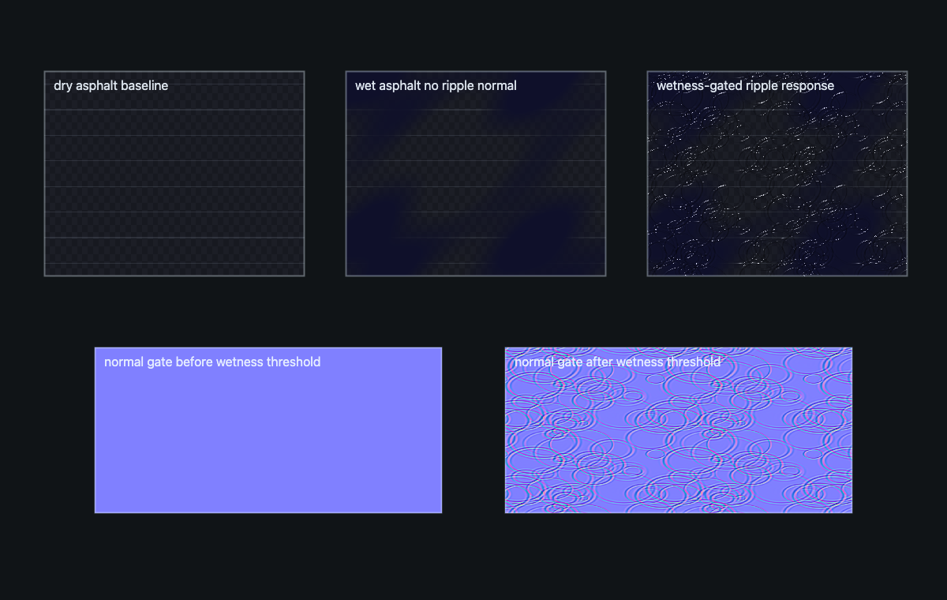The width and height of the screenshot is (947, 600).
Task: Select the wetness-gated ripple response preview
Action: click(x=777, y=174)
